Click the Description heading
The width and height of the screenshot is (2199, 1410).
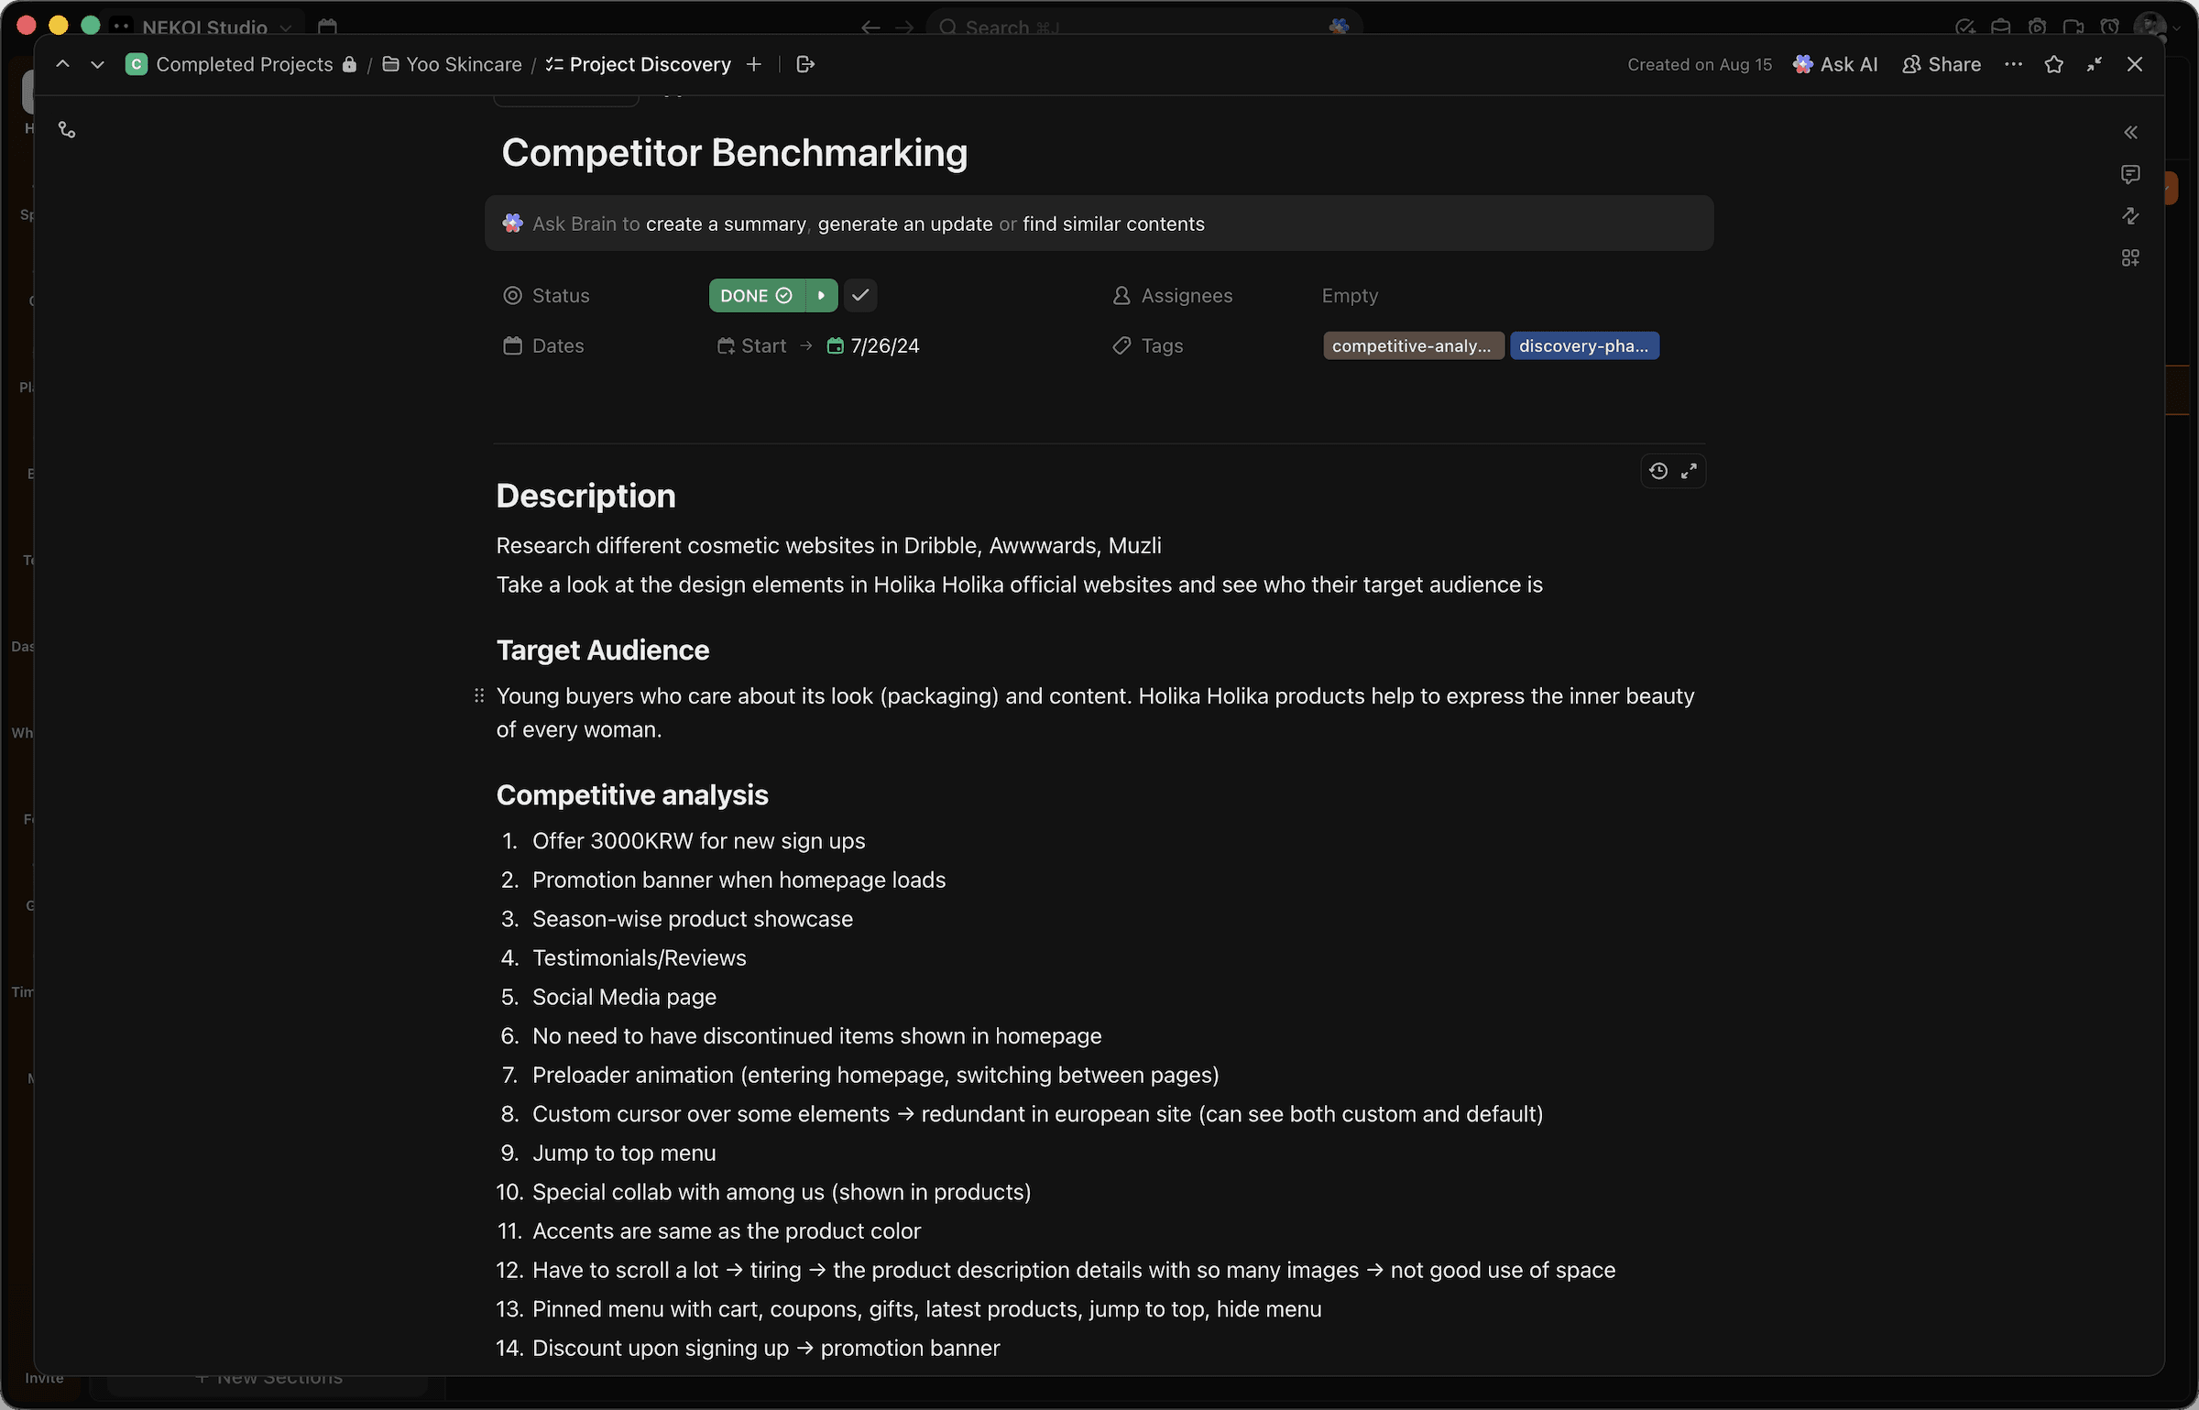click(586, 496)
